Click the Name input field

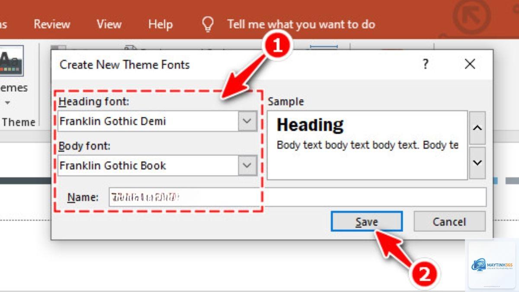pyautogui.click(x=297, y=197)
